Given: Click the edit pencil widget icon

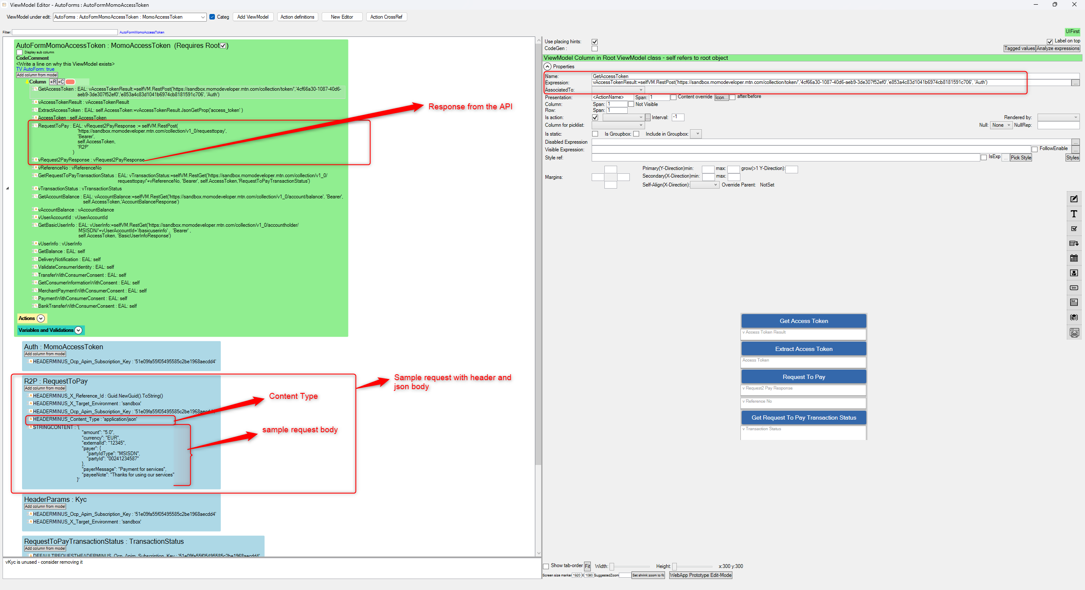Looking at the screenshot, I should pos(1074,199).
